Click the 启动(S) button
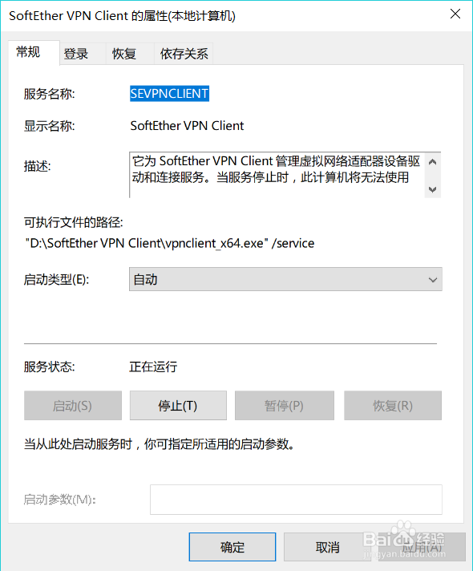 pos(73,405)
